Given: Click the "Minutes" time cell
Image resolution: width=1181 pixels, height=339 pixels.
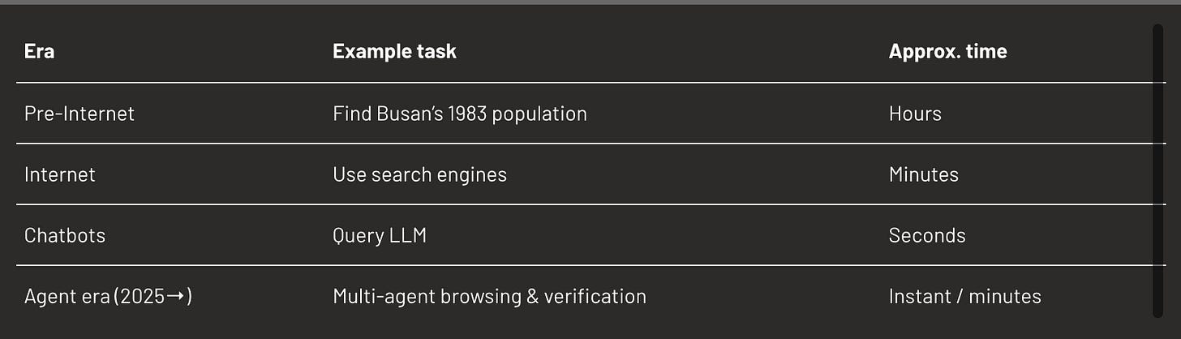Looking at the screenshot, I should point(923,174).
